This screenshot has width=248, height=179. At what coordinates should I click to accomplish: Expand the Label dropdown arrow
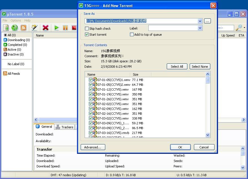tap(200, 28)
